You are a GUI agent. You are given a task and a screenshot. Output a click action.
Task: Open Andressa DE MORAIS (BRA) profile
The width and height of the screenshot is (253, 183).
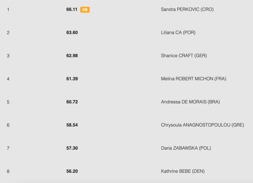click(x=190, y=102)
